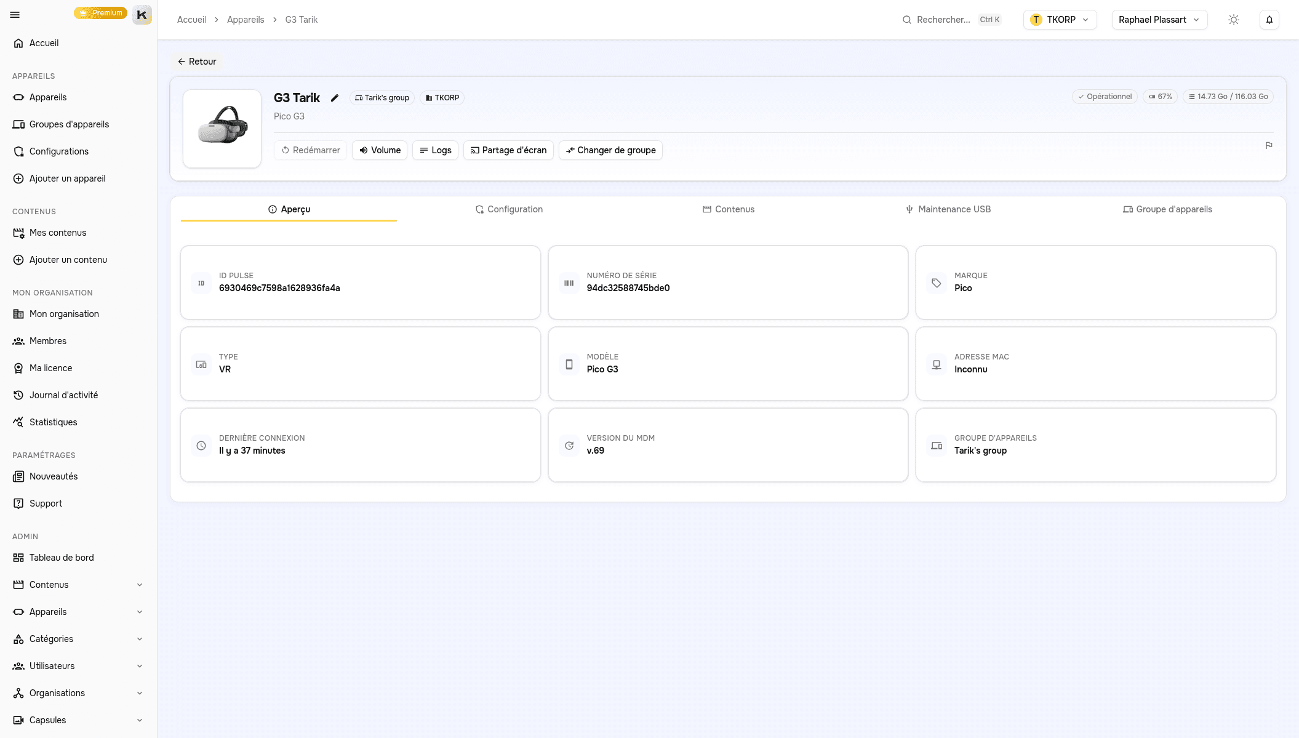Expand Utilisateurs submenu
The width and height of the screenshot is (1299, 738).
point(78,666)
